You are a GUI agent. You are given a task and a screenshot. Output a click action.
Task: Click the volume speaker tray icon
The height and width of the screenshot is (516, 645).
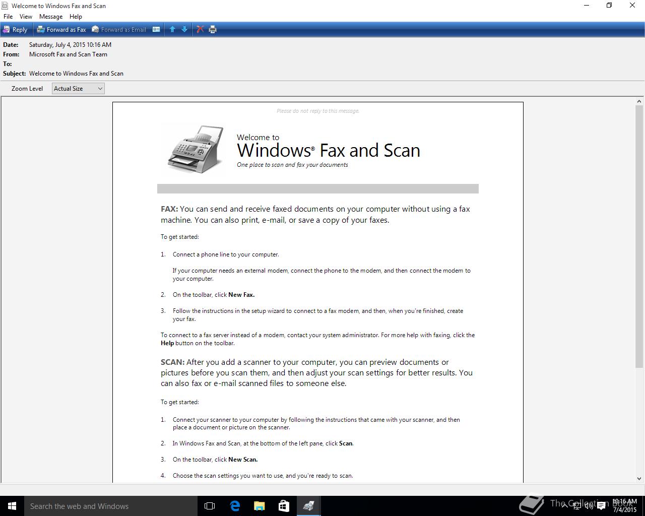589,506
